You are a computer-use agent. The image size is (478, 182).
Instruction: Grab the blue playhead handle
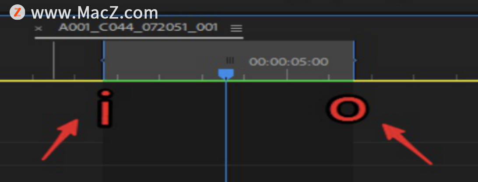[226, 74]
